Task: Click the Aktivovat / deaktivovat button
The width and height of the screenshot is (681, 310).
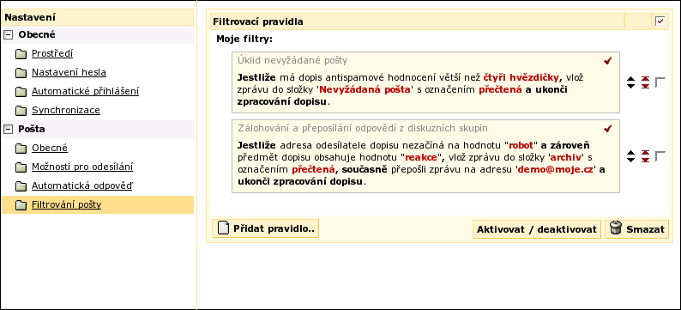Action: pyautogui.click(x=537, y=229)
